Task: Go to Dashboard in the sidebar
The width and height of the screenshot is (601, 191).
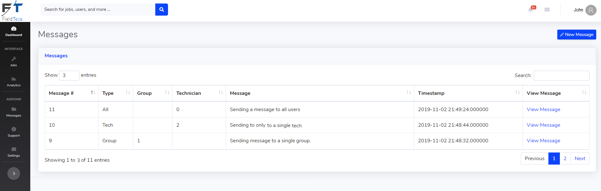Action: [14, 31]
